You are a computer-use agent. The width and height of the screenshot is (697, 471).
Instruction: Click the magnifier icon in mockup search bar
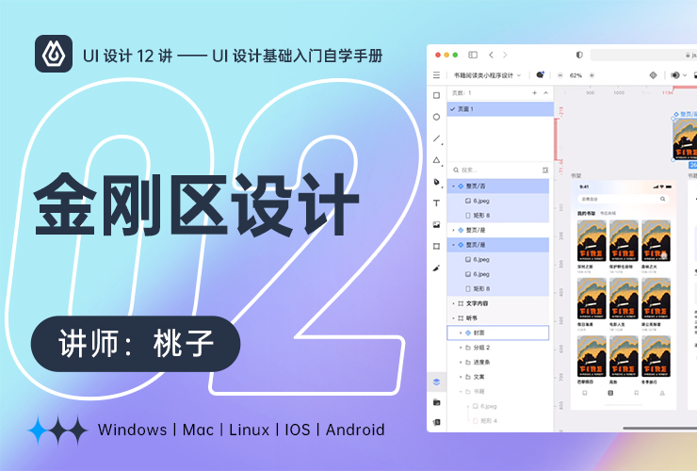(x=662, y=199)
